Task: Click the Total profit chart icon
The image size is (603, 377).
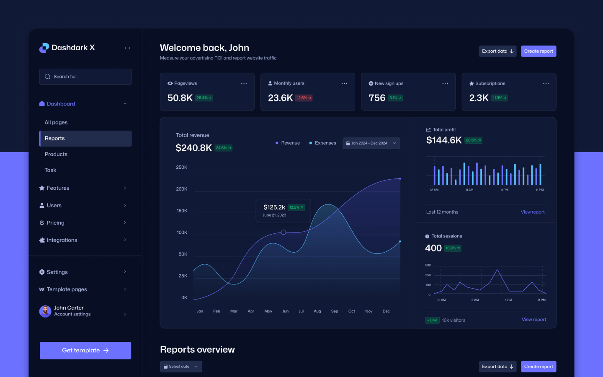Action: pyautogui.click(x=428, y=129)
